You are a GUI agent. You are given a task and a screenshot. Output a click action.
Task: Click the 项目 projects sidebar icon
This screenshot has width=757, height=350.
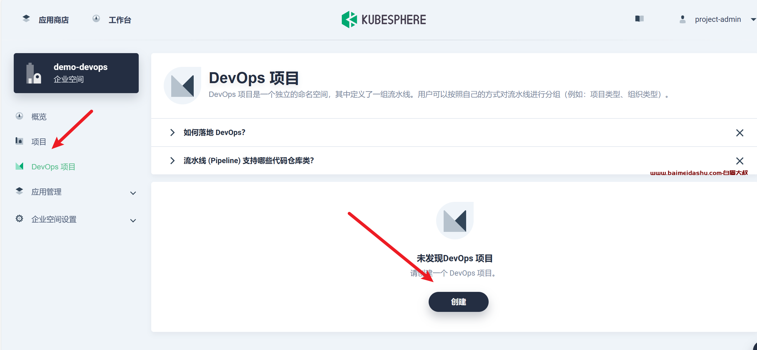19,141
